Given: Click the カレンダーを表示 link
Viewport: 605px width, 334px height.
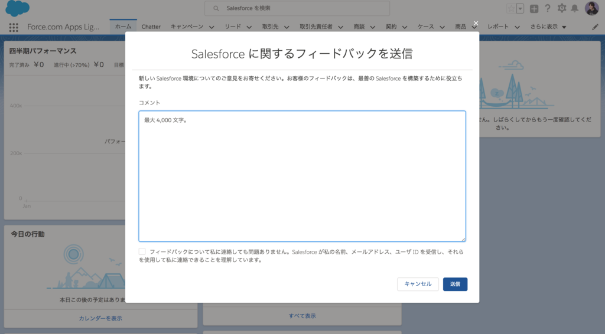Looking at the screenshot, I should point(100,318).
